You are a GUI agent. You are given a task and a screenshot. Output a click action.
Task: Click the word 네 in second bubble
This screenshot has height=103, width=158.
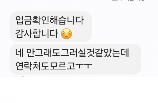(x=19, y=53)
